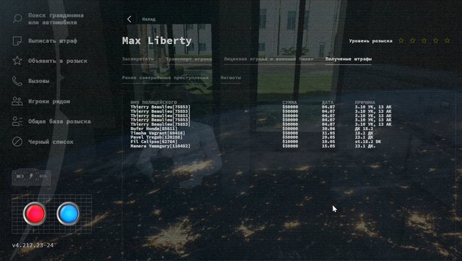462x261 pixels.
Task: Open the Транспорт игрока tab
Action: [188, 59]
